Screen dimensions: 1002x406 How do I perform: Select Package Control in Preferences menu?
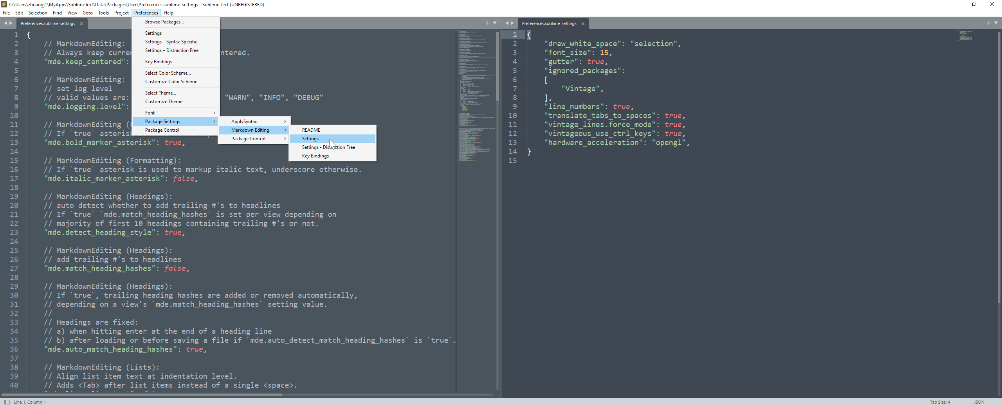pyautogui.click(x=175, y=130)
